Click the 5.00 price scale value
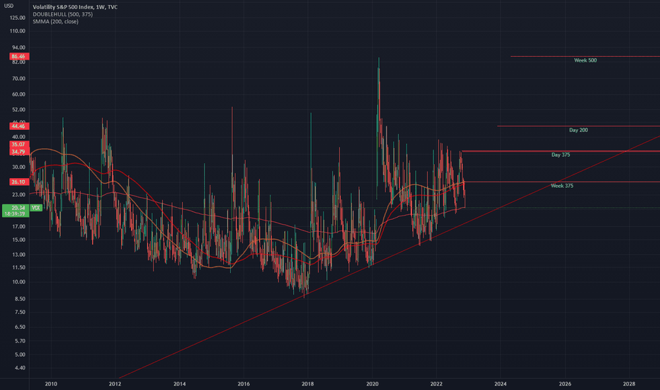This screenshot has width=660, height=390. [20, 355]
